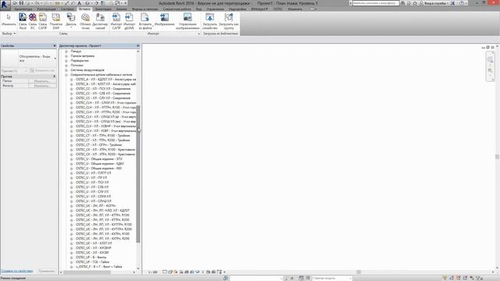Expand the Панели витража tree node
Viewport: 500px width, 281px height.
click(66, 56)
